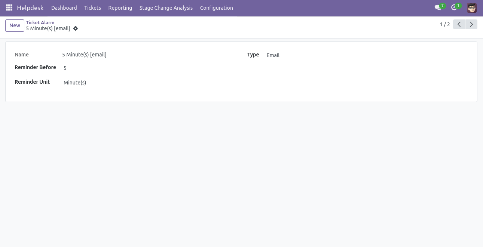Click the Helpdesk app title

pos(30,8)
